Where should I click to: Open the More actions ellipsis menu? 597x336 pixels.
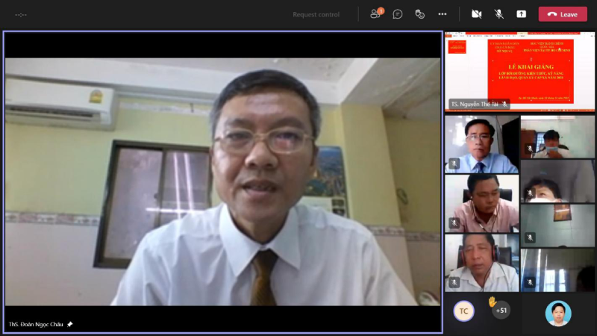pos(443,14)
